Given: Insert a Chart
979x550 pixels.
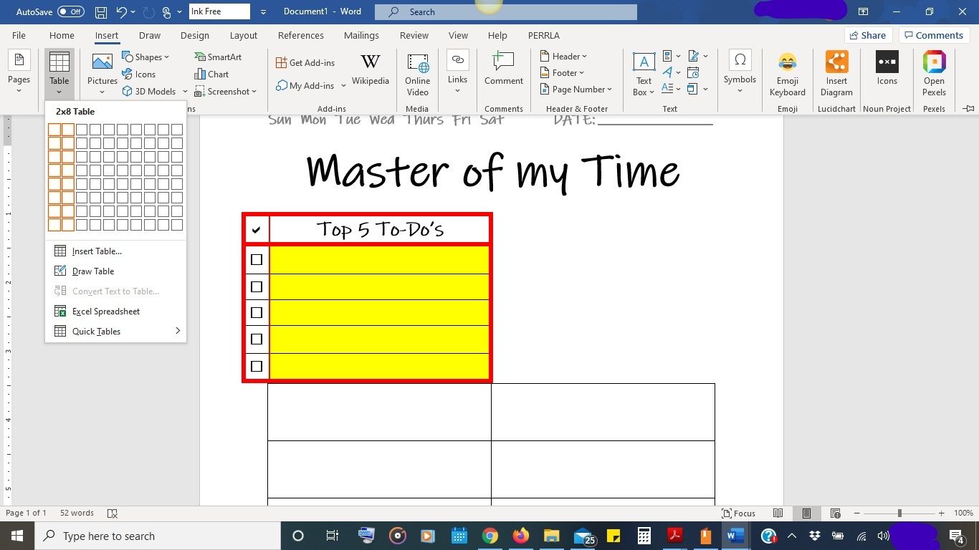Looking at the screenshot, I should 211,74.
